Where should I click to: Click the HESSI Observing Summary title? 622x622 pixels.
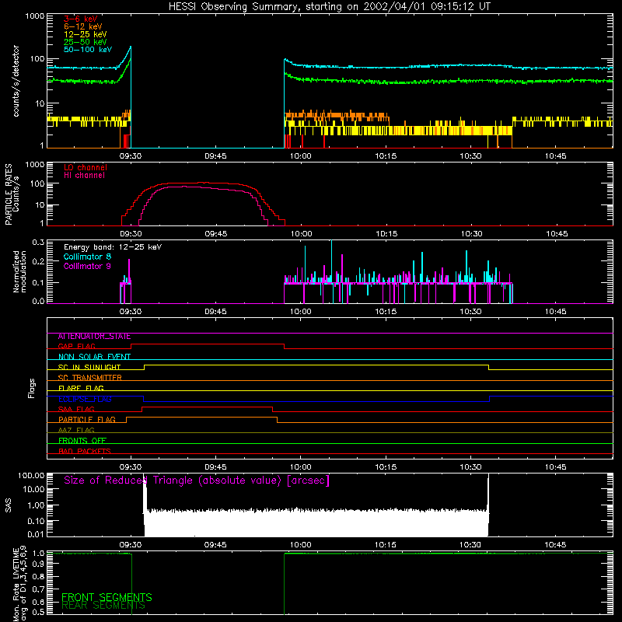pyautogui.click(x=329, y=7)
